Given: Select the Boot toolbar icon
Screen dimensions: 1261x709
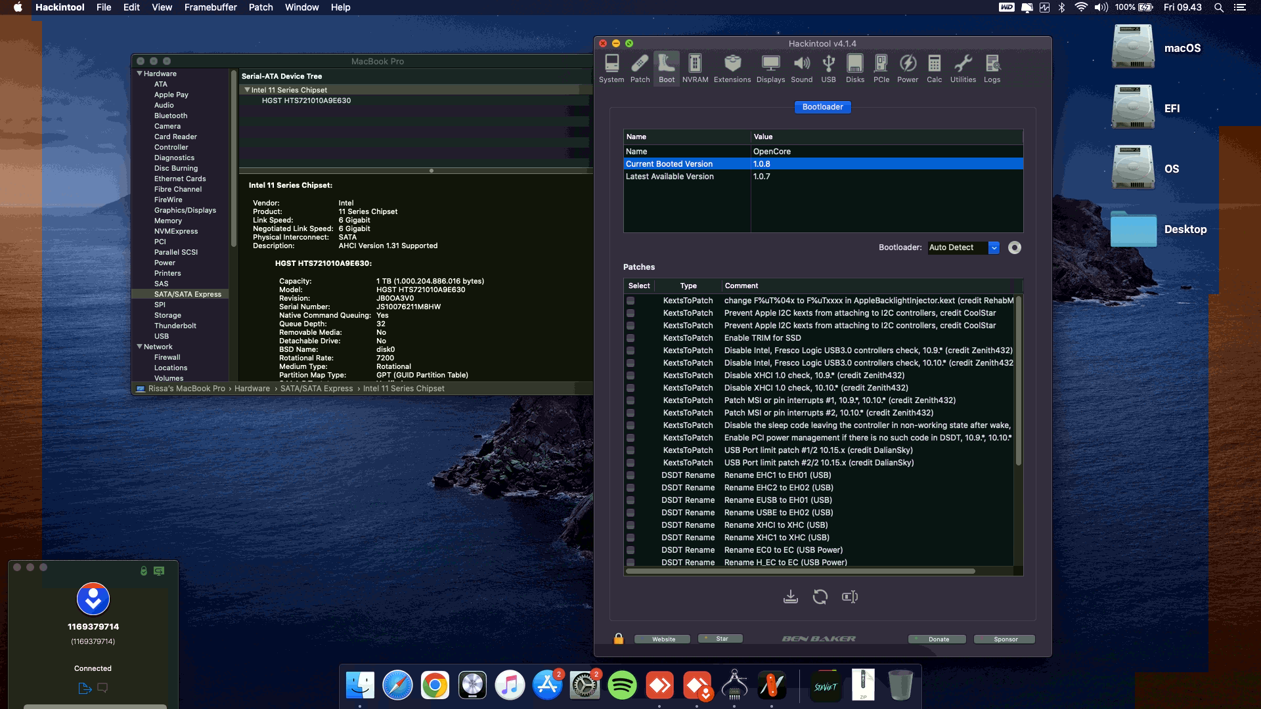Looking at the screenshot, I should click(667, 68).
